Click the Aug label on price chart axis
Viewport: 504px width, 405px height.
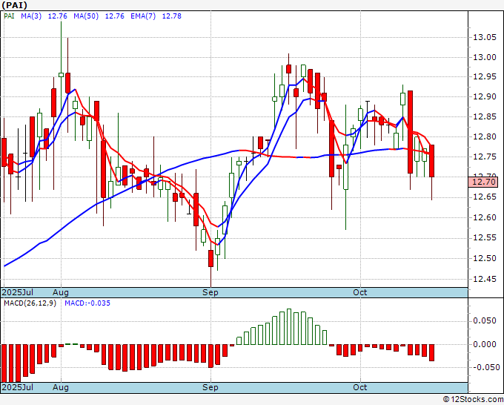coord(61,292)
